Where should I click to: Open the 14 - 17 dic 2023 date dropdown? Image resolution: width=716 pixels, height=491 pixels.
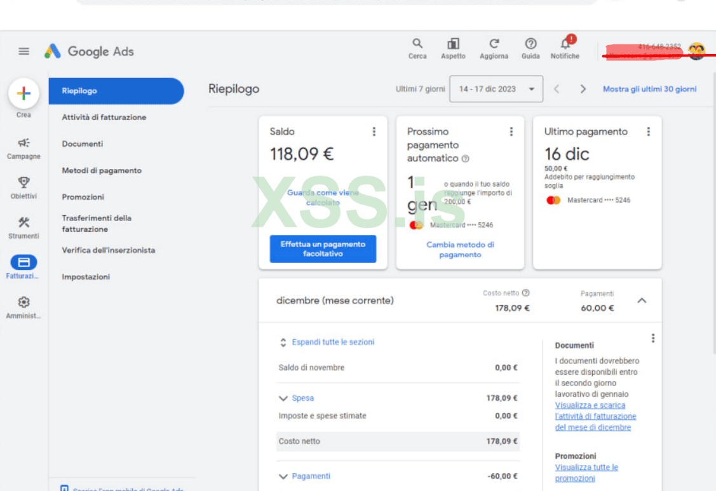pos(496,89)
